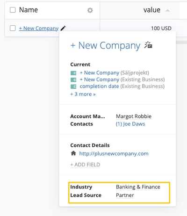187x216 pixels.
Task: Expand the '+ 3 more »' list
Action: click(x=83, y=94)
